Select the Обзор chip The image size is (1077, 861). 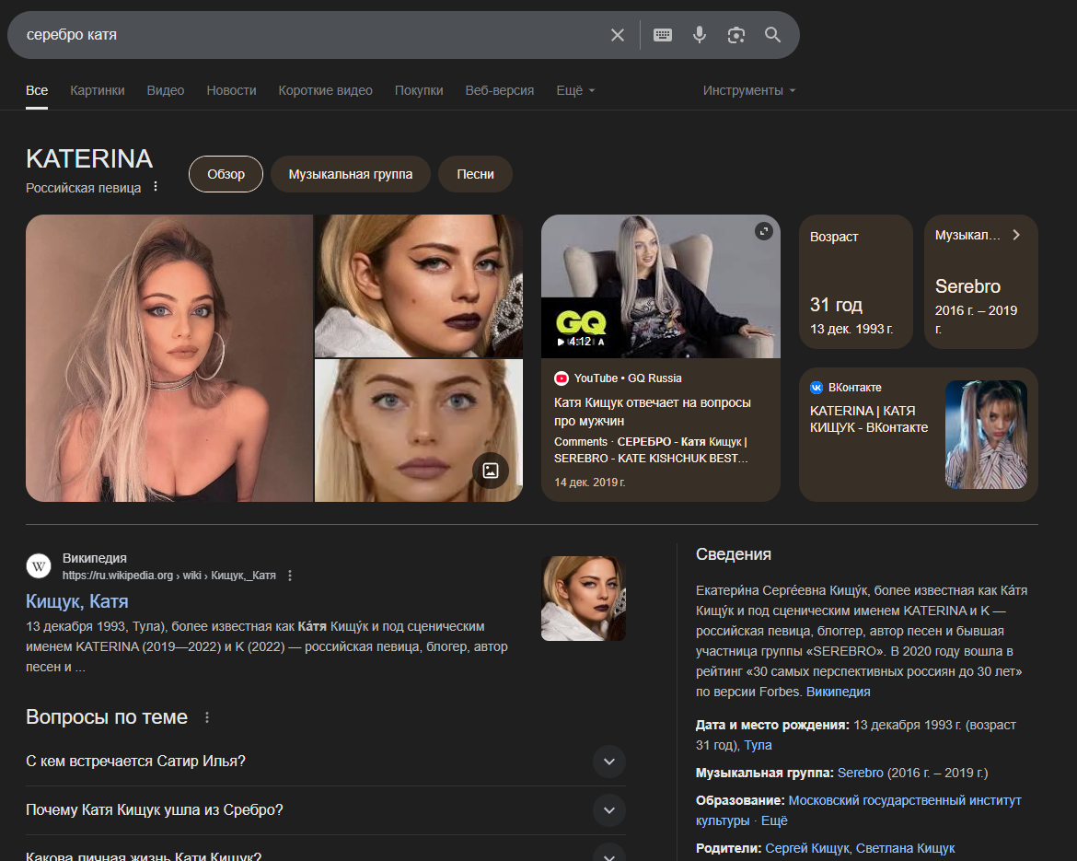226,174
